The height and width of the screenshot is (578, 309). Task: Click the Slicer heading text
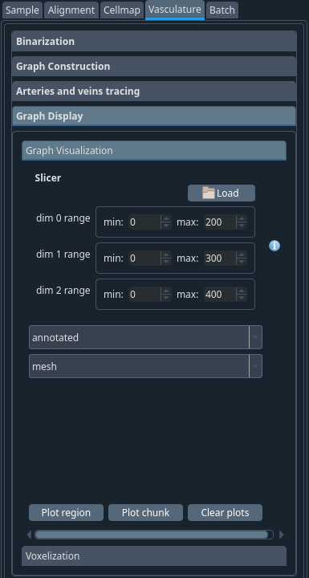point(48,178)
